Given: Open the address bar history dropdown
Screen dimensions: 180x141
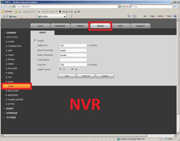Looking at the screenshot, I should point(119,6).
